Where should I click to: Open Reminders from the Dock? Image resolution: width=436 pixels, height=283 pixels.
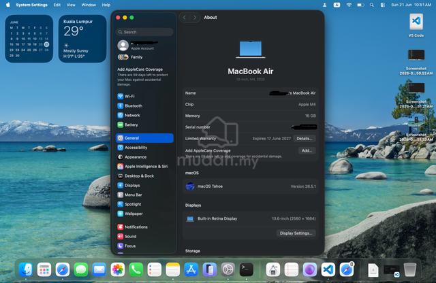[155, 269]
